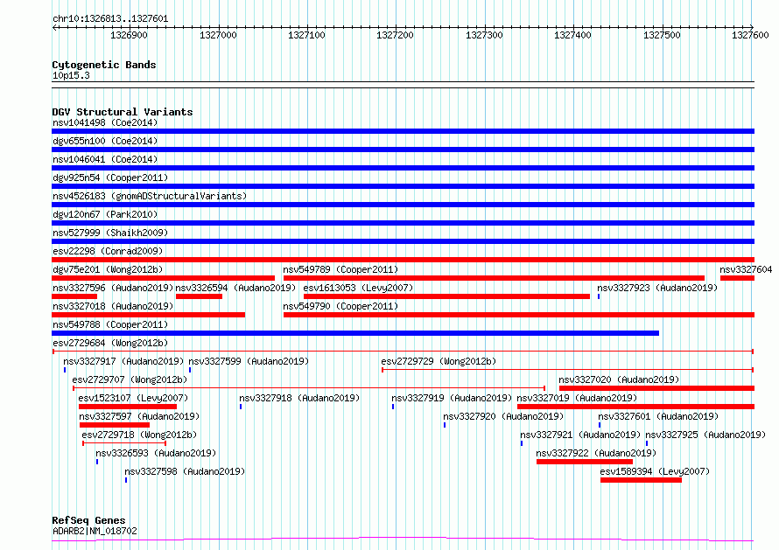The image size is (779, 550).
Task: Click the red bar under esv1613053
Action: coord(446,296)
